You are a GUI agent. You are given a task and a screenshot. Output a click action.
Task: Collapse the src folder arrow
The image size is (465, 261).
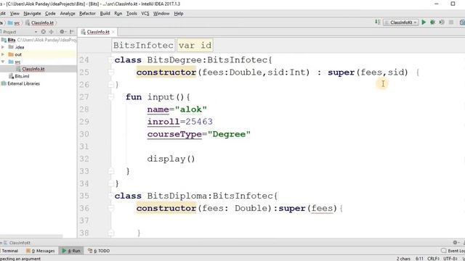[x=3, y=62]
